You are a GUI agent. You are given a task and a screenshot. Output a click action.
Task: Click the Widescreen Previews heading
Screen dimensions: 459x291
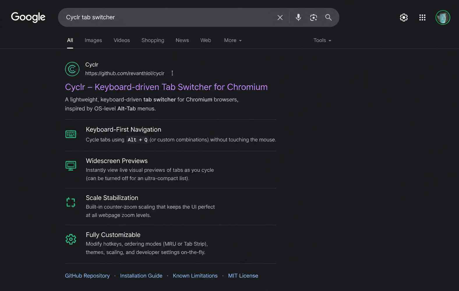point(117,161)
